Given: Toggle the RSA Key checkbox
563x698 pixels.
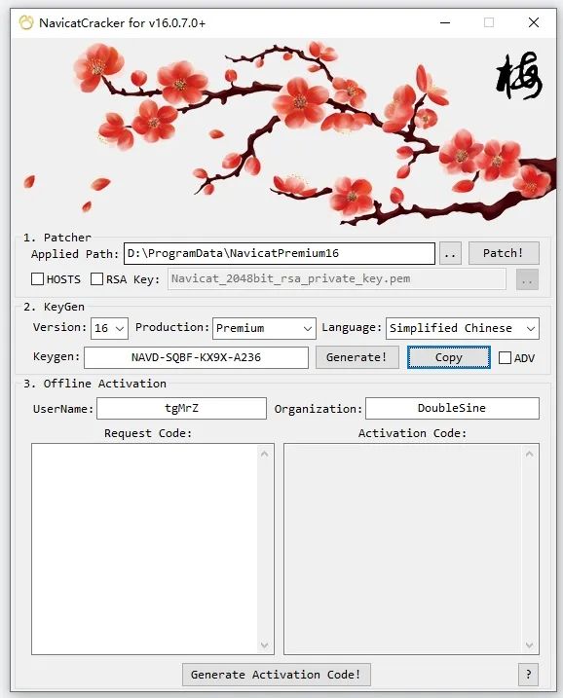Looking at the screenshot, I should pos(96,279).
